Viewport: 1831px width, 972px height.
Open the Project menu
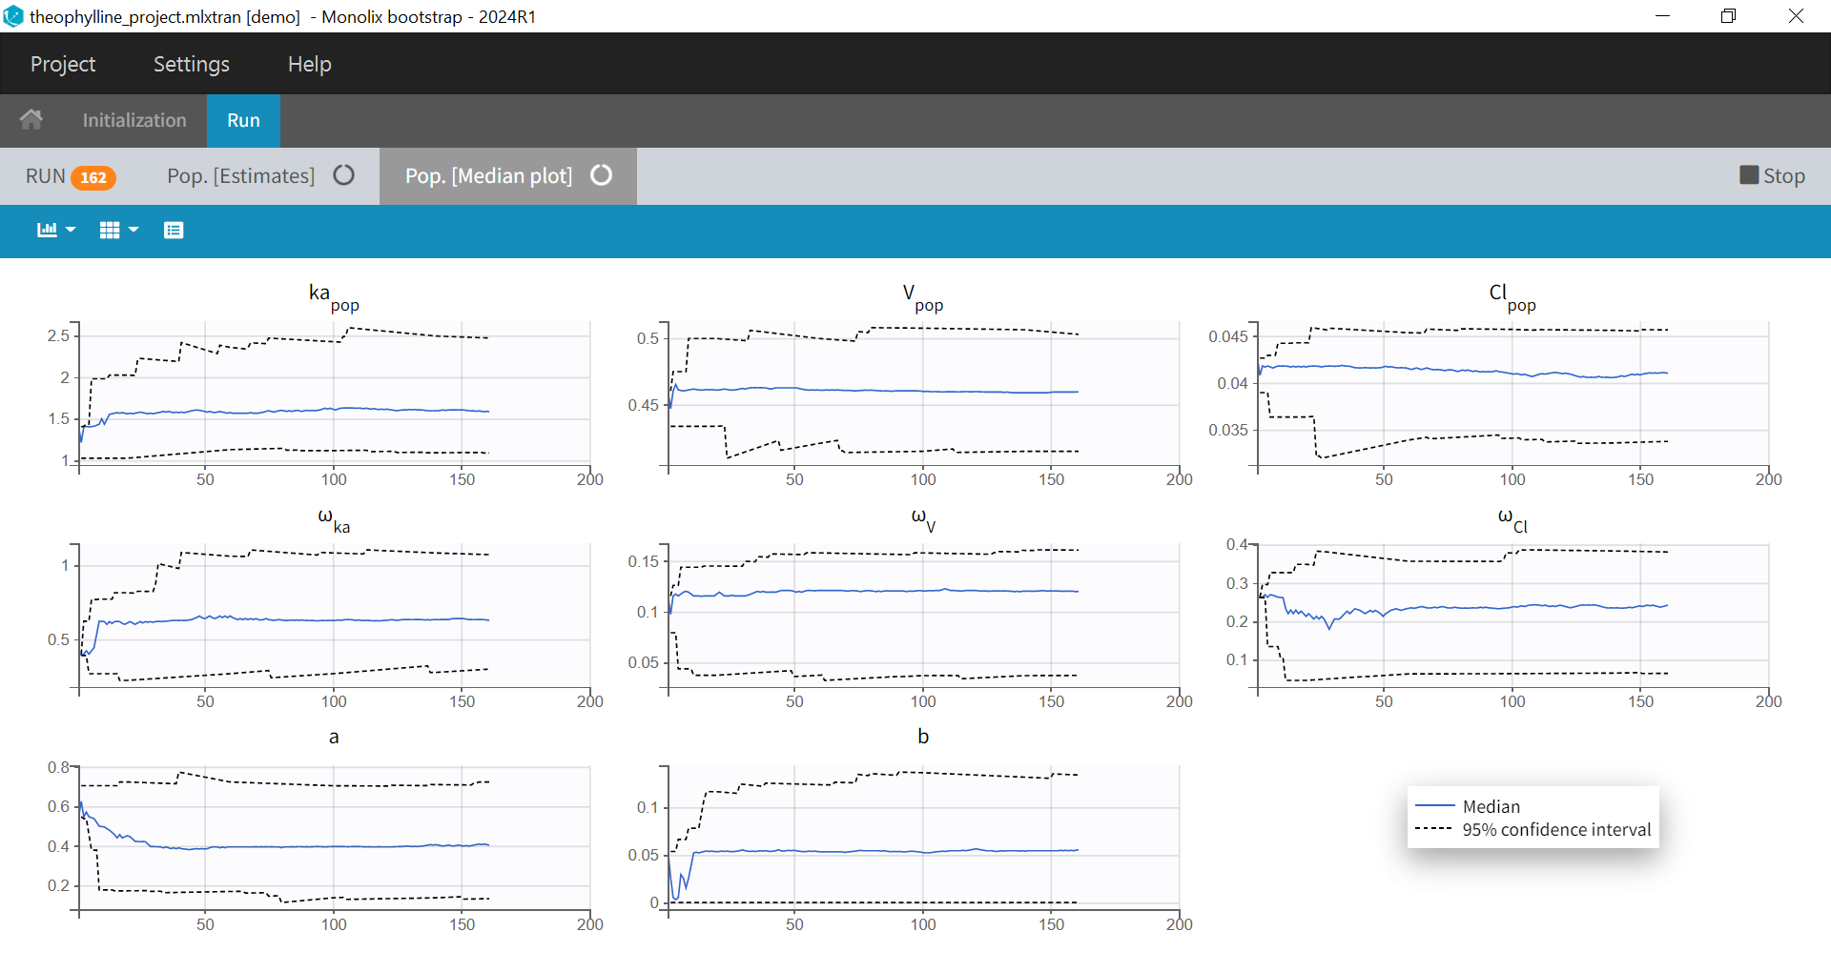(63, 64)
